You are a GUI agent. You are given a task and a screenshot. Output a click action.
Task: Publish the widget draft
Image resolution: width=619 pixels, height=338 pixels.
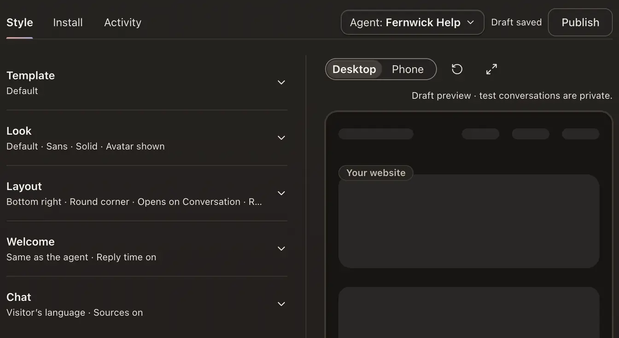click(x=580, y=23)
